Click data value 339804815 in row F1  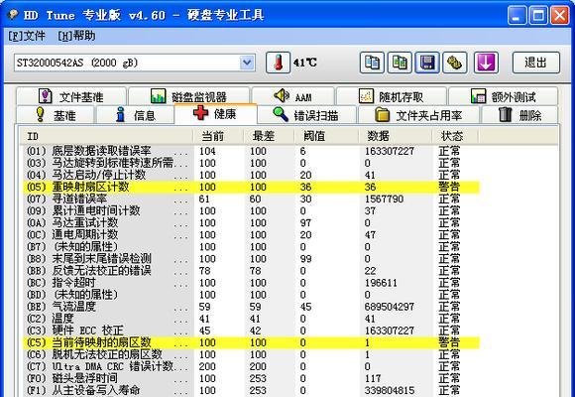390,390
